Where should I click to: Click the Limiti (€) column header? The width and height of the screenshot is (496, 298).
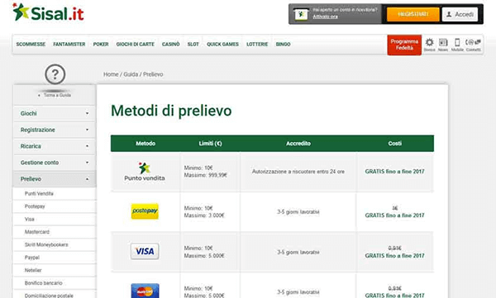[210, 144]
